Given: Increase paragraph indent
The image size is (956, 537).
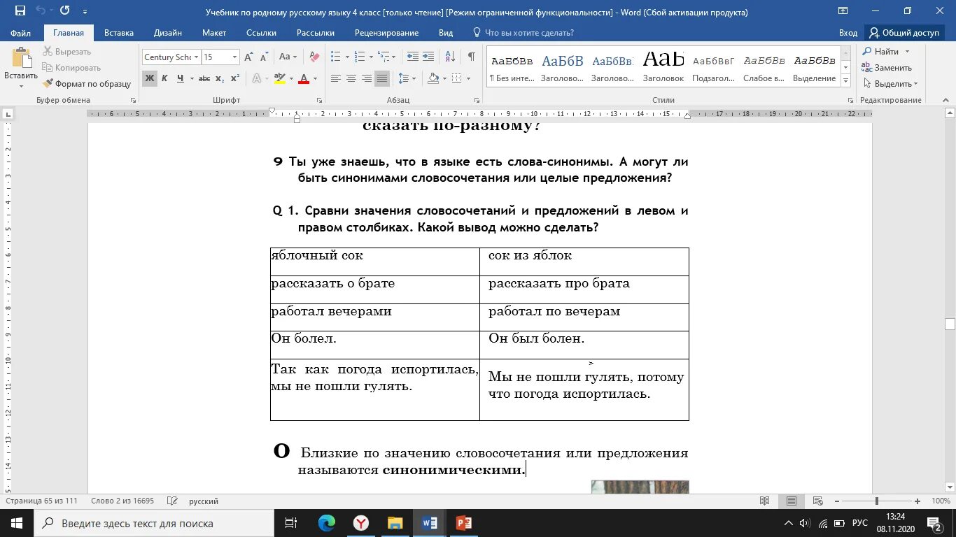Looking at the screenshot, I should click(428, 57).
